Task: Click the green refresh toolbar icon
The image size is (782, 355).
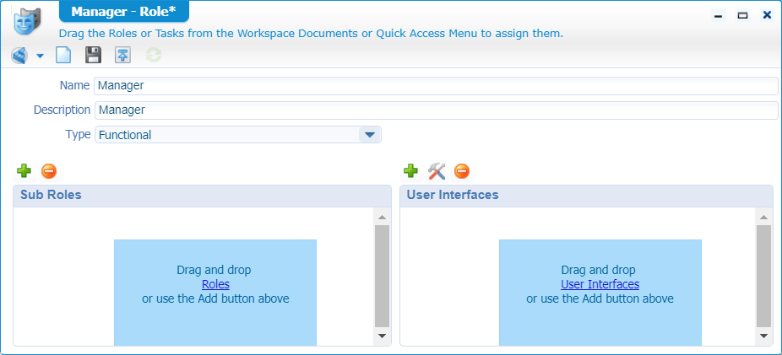Action: pos(153,56)
